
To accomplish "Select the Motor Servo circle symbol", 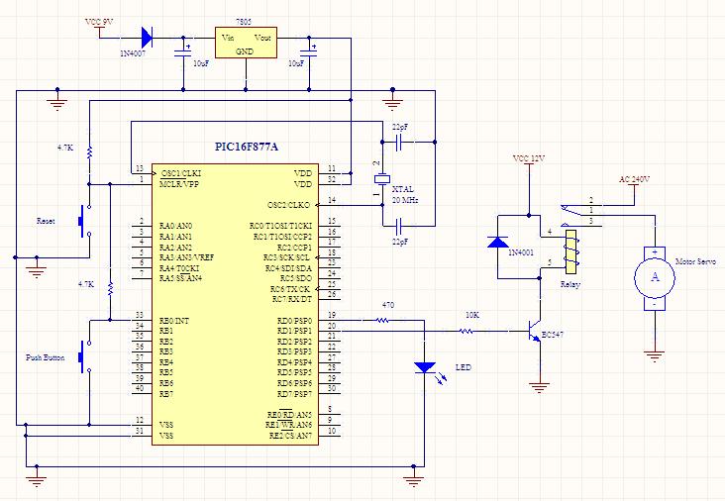I will [x=654, y=278].
